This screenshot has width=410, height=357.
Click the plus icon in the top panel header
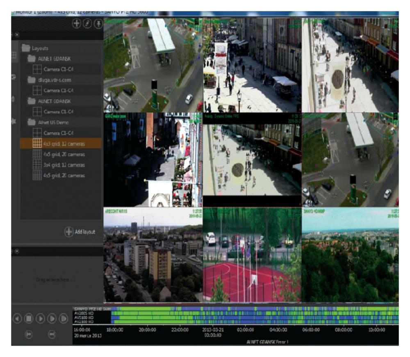coord(76,23)
